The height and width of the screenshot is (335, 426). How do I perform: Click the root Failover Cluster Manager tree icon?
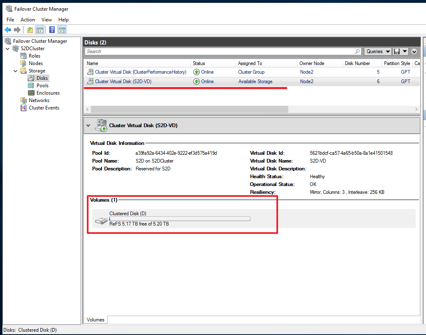click(x=8, y=41)
